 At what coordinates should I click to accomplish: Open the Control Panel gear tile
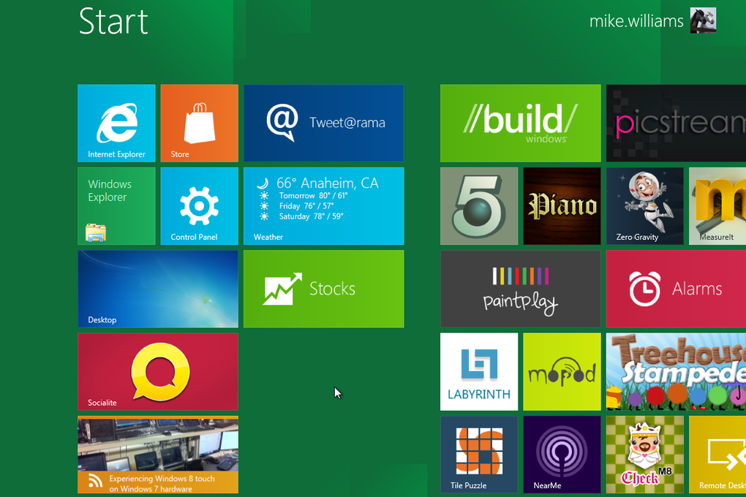[x=200, y=206]
